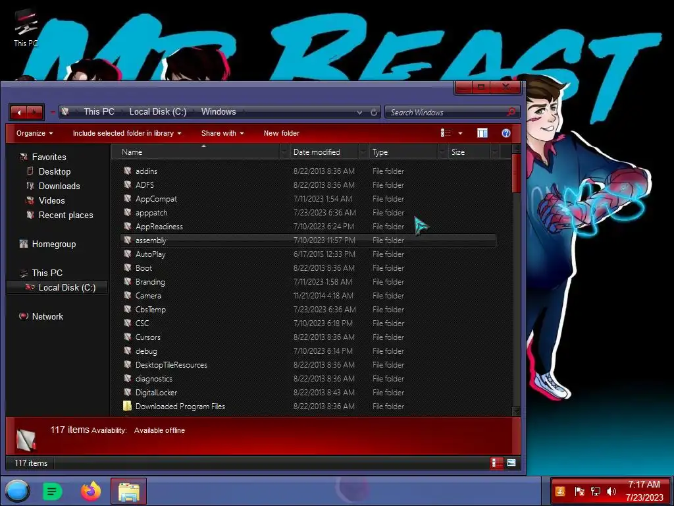Click the volume speaker tray icon

click(611, 491)
